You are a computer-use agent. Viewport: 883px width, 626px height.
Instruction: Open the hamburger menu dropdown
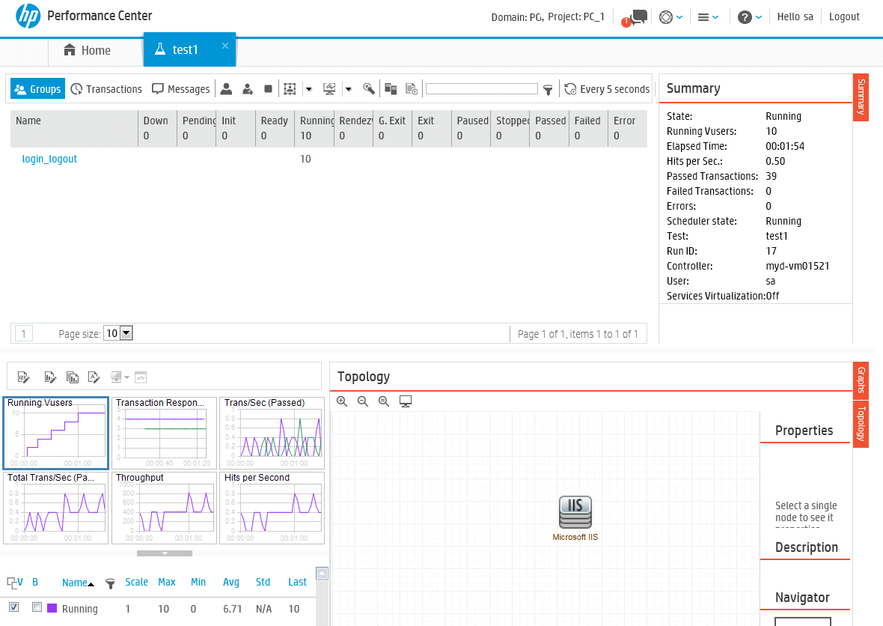click(708, 17)
